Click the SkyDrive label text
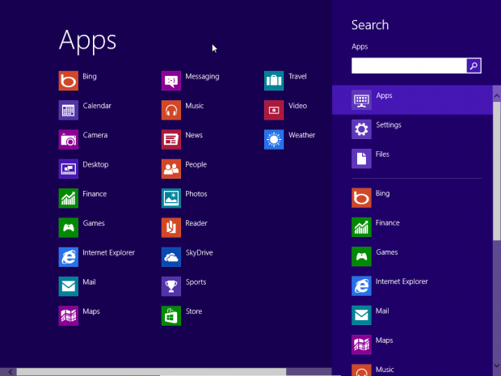The width and height of the screenshot is (501, 376). [199, 252]
